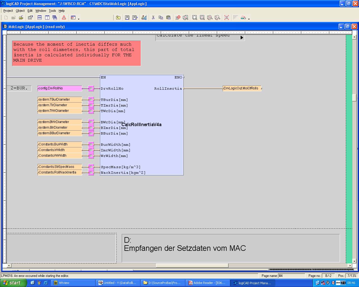Toggle the pink connector box at BurWidth input

91,145
